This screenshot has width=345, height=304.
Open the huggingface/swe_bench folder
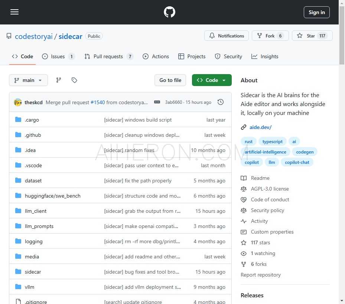(53, 196)
